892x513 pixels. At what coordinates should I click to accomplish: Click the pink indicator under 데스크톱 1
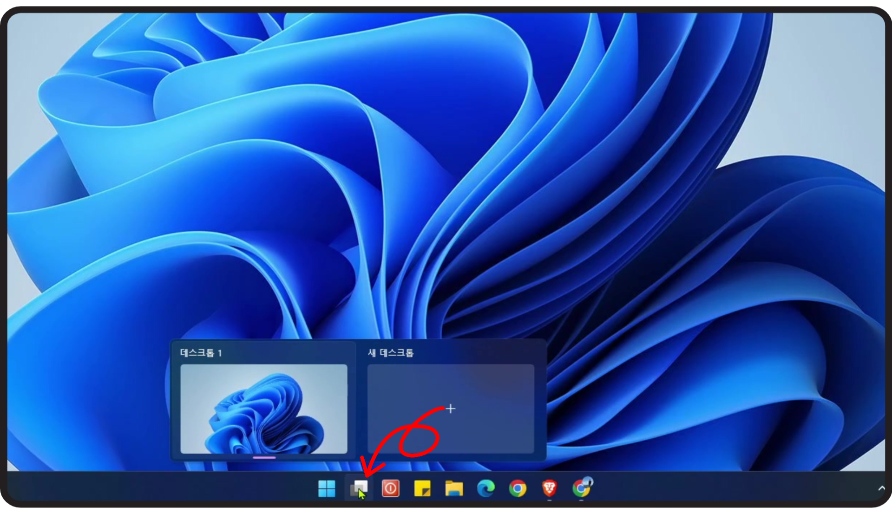[x=264, y=458]
